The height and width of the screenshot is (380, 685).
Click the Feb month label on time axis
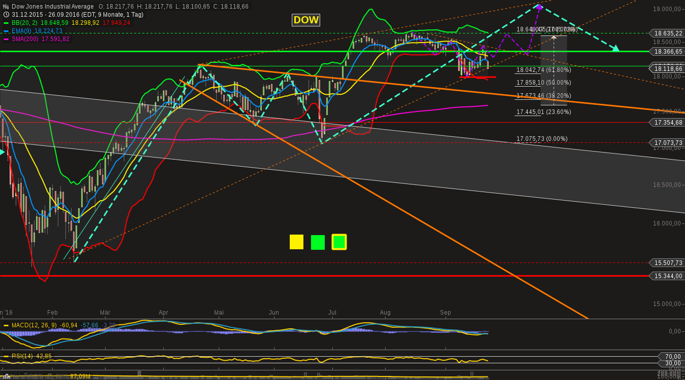click(x=52, y=313)
